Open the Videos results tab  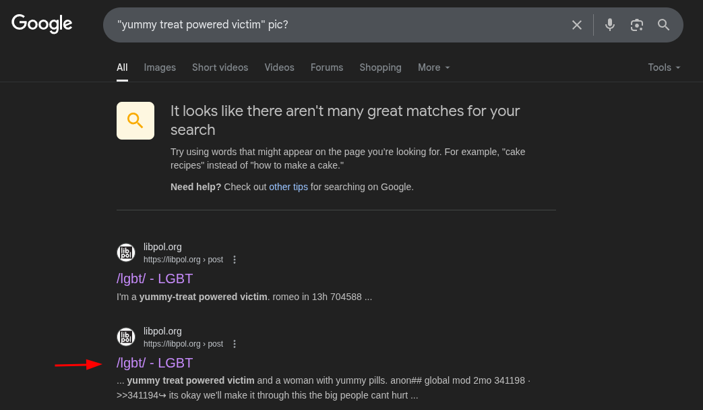tap(279, 67)
